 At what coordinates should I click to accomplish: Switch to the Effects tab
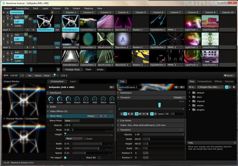tap(218, 81)
